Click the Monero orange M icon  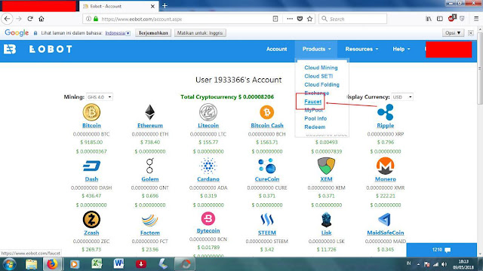click(386, 166)
